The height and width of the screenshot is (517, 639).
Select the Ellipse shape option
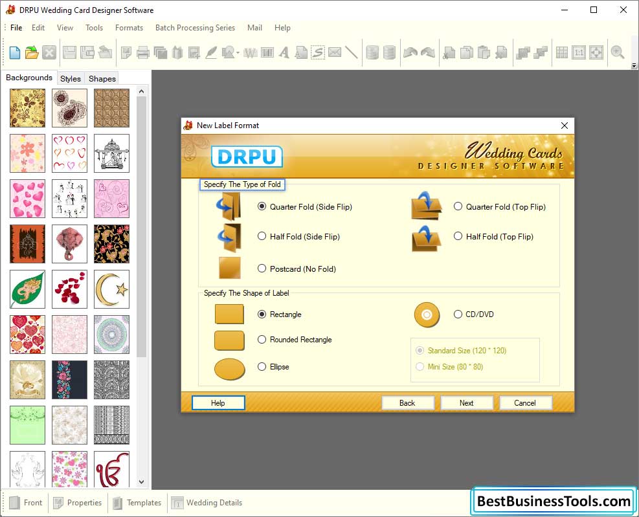click(262, 367)
